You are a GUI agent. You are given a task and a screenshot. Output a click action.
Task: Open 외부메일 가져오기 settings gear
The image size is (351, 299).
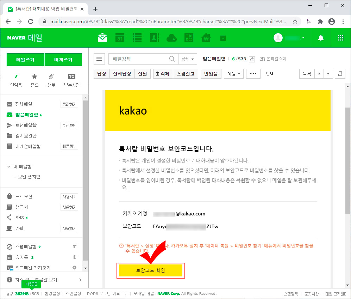[74, 268]
